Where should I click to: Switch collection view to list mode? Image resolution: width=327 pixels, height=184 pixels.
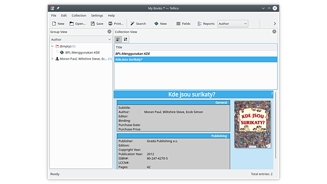[x=118, y=39]
